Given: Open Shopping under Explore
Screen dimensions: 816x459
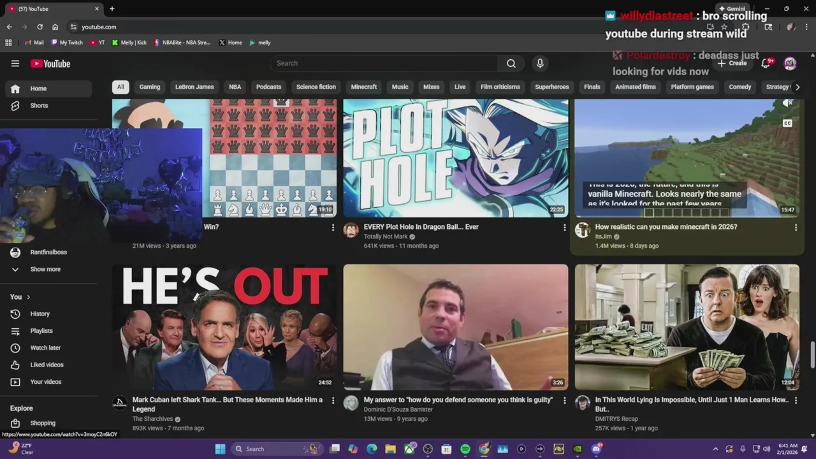Looking at the screenshot, I should click(48, 423).
